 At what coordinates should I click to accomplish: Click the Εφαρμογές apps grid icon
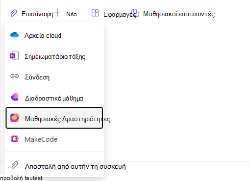pyautogui.click(x=96, y=13)
